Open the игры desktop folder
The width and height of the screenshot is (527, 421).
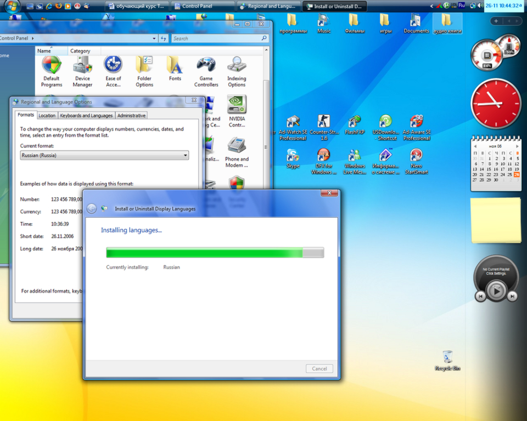[x=385, y=24]
